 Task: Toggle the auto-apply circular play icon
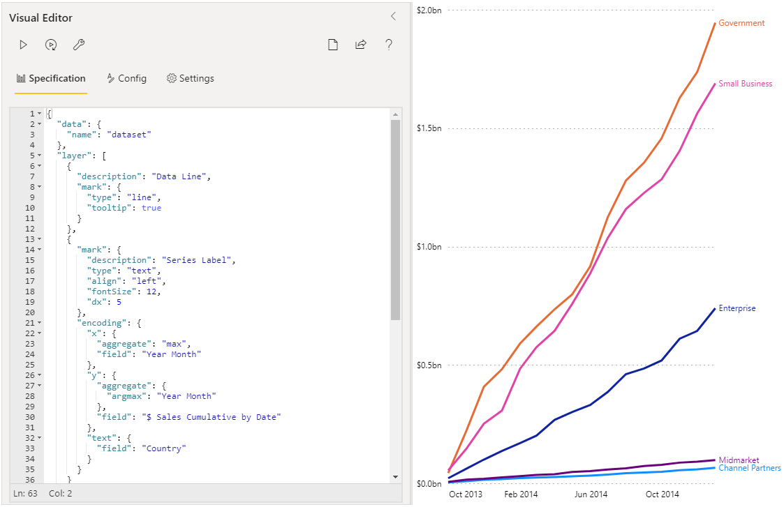tap(51, 45)
